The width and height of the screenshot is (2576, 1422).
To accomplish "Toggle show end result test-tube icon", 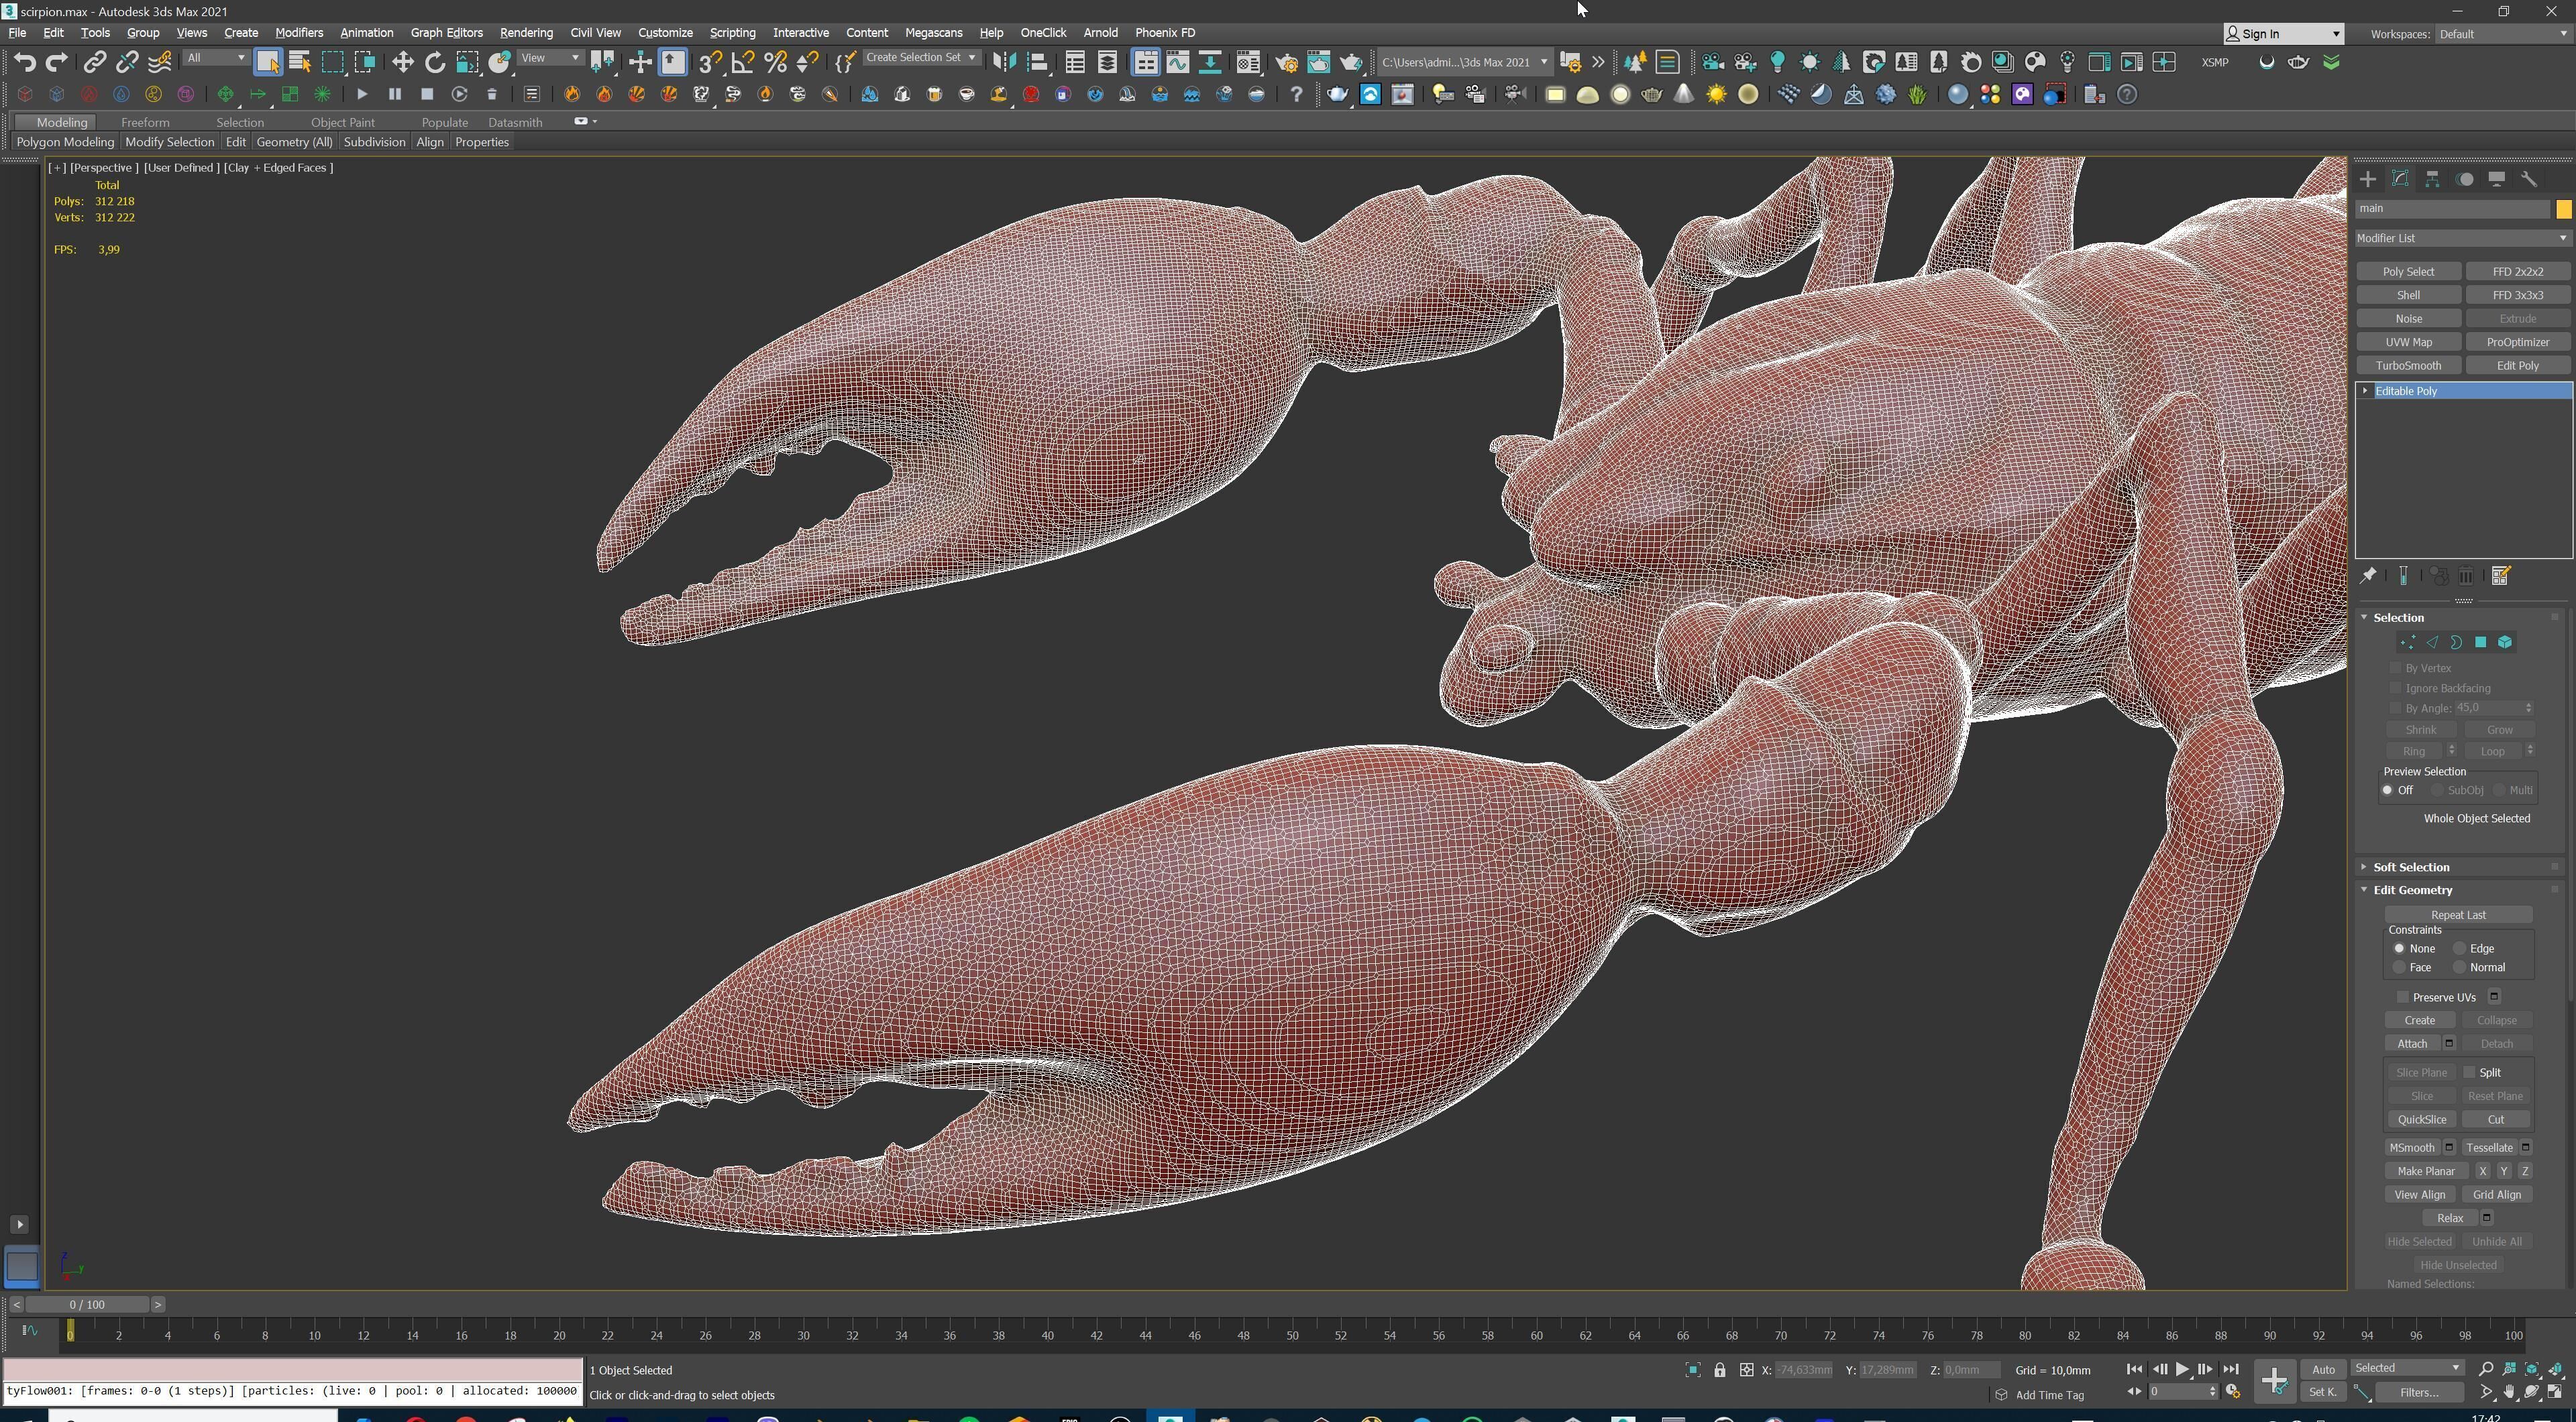I will click(x=2403, y=575).
